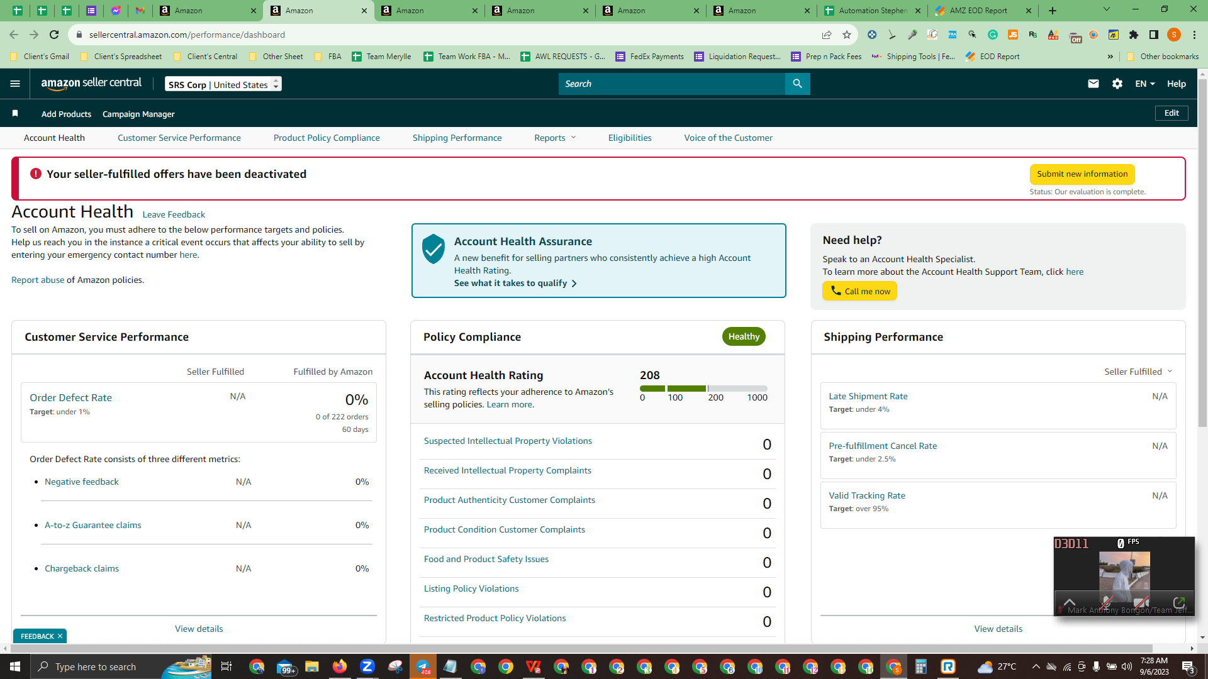1208x679 pixels.
Task: Open the Shipping Performance tab
Action: click(x=457, y=138)
